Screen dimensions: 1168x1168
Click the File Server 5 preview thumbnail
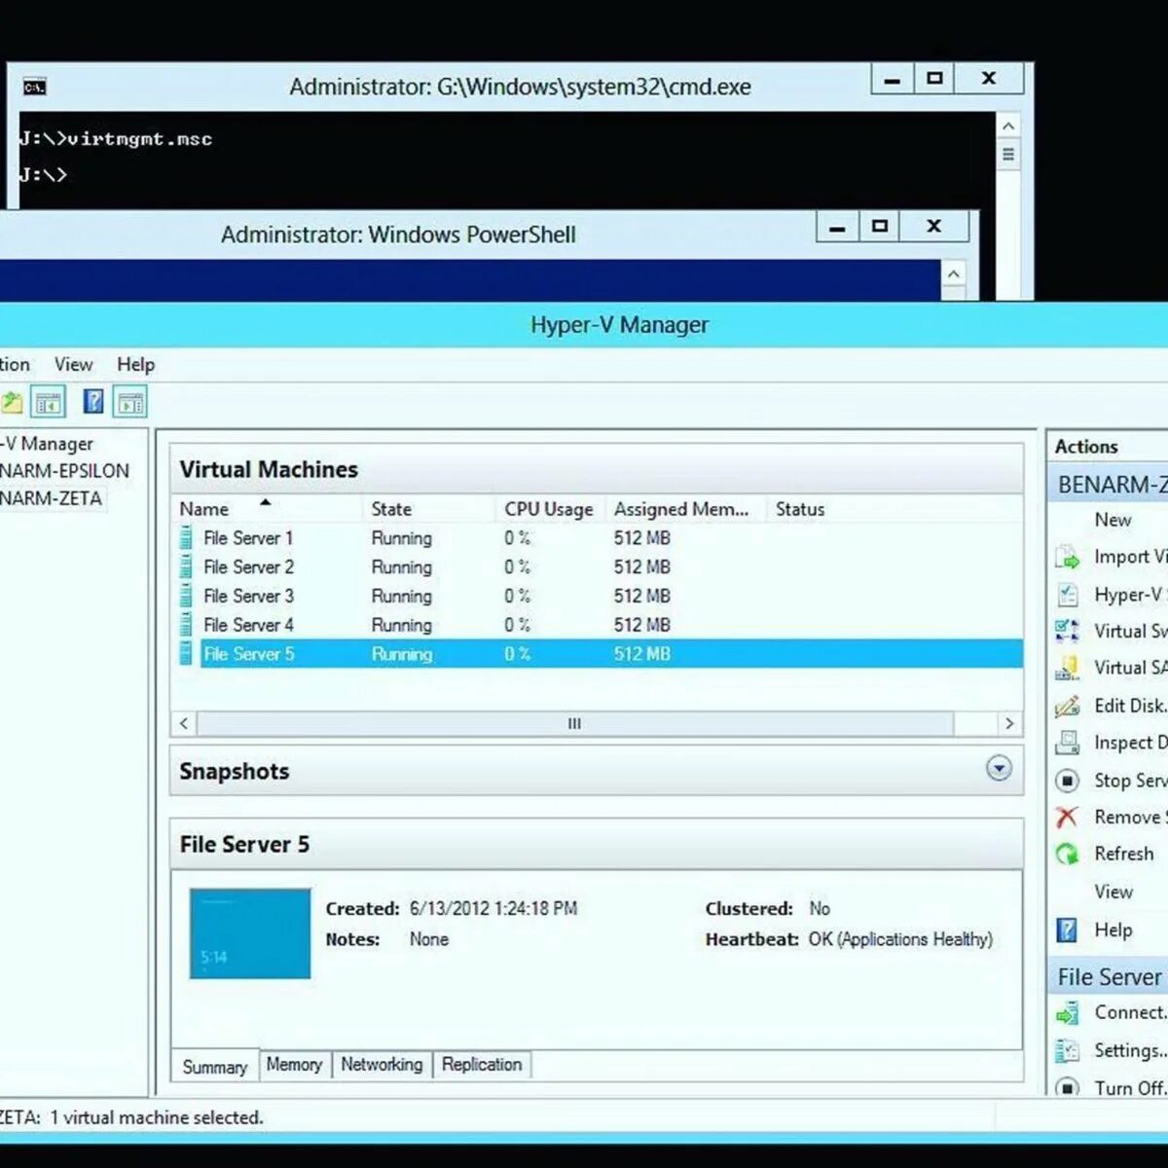click(x=250, y=933)
